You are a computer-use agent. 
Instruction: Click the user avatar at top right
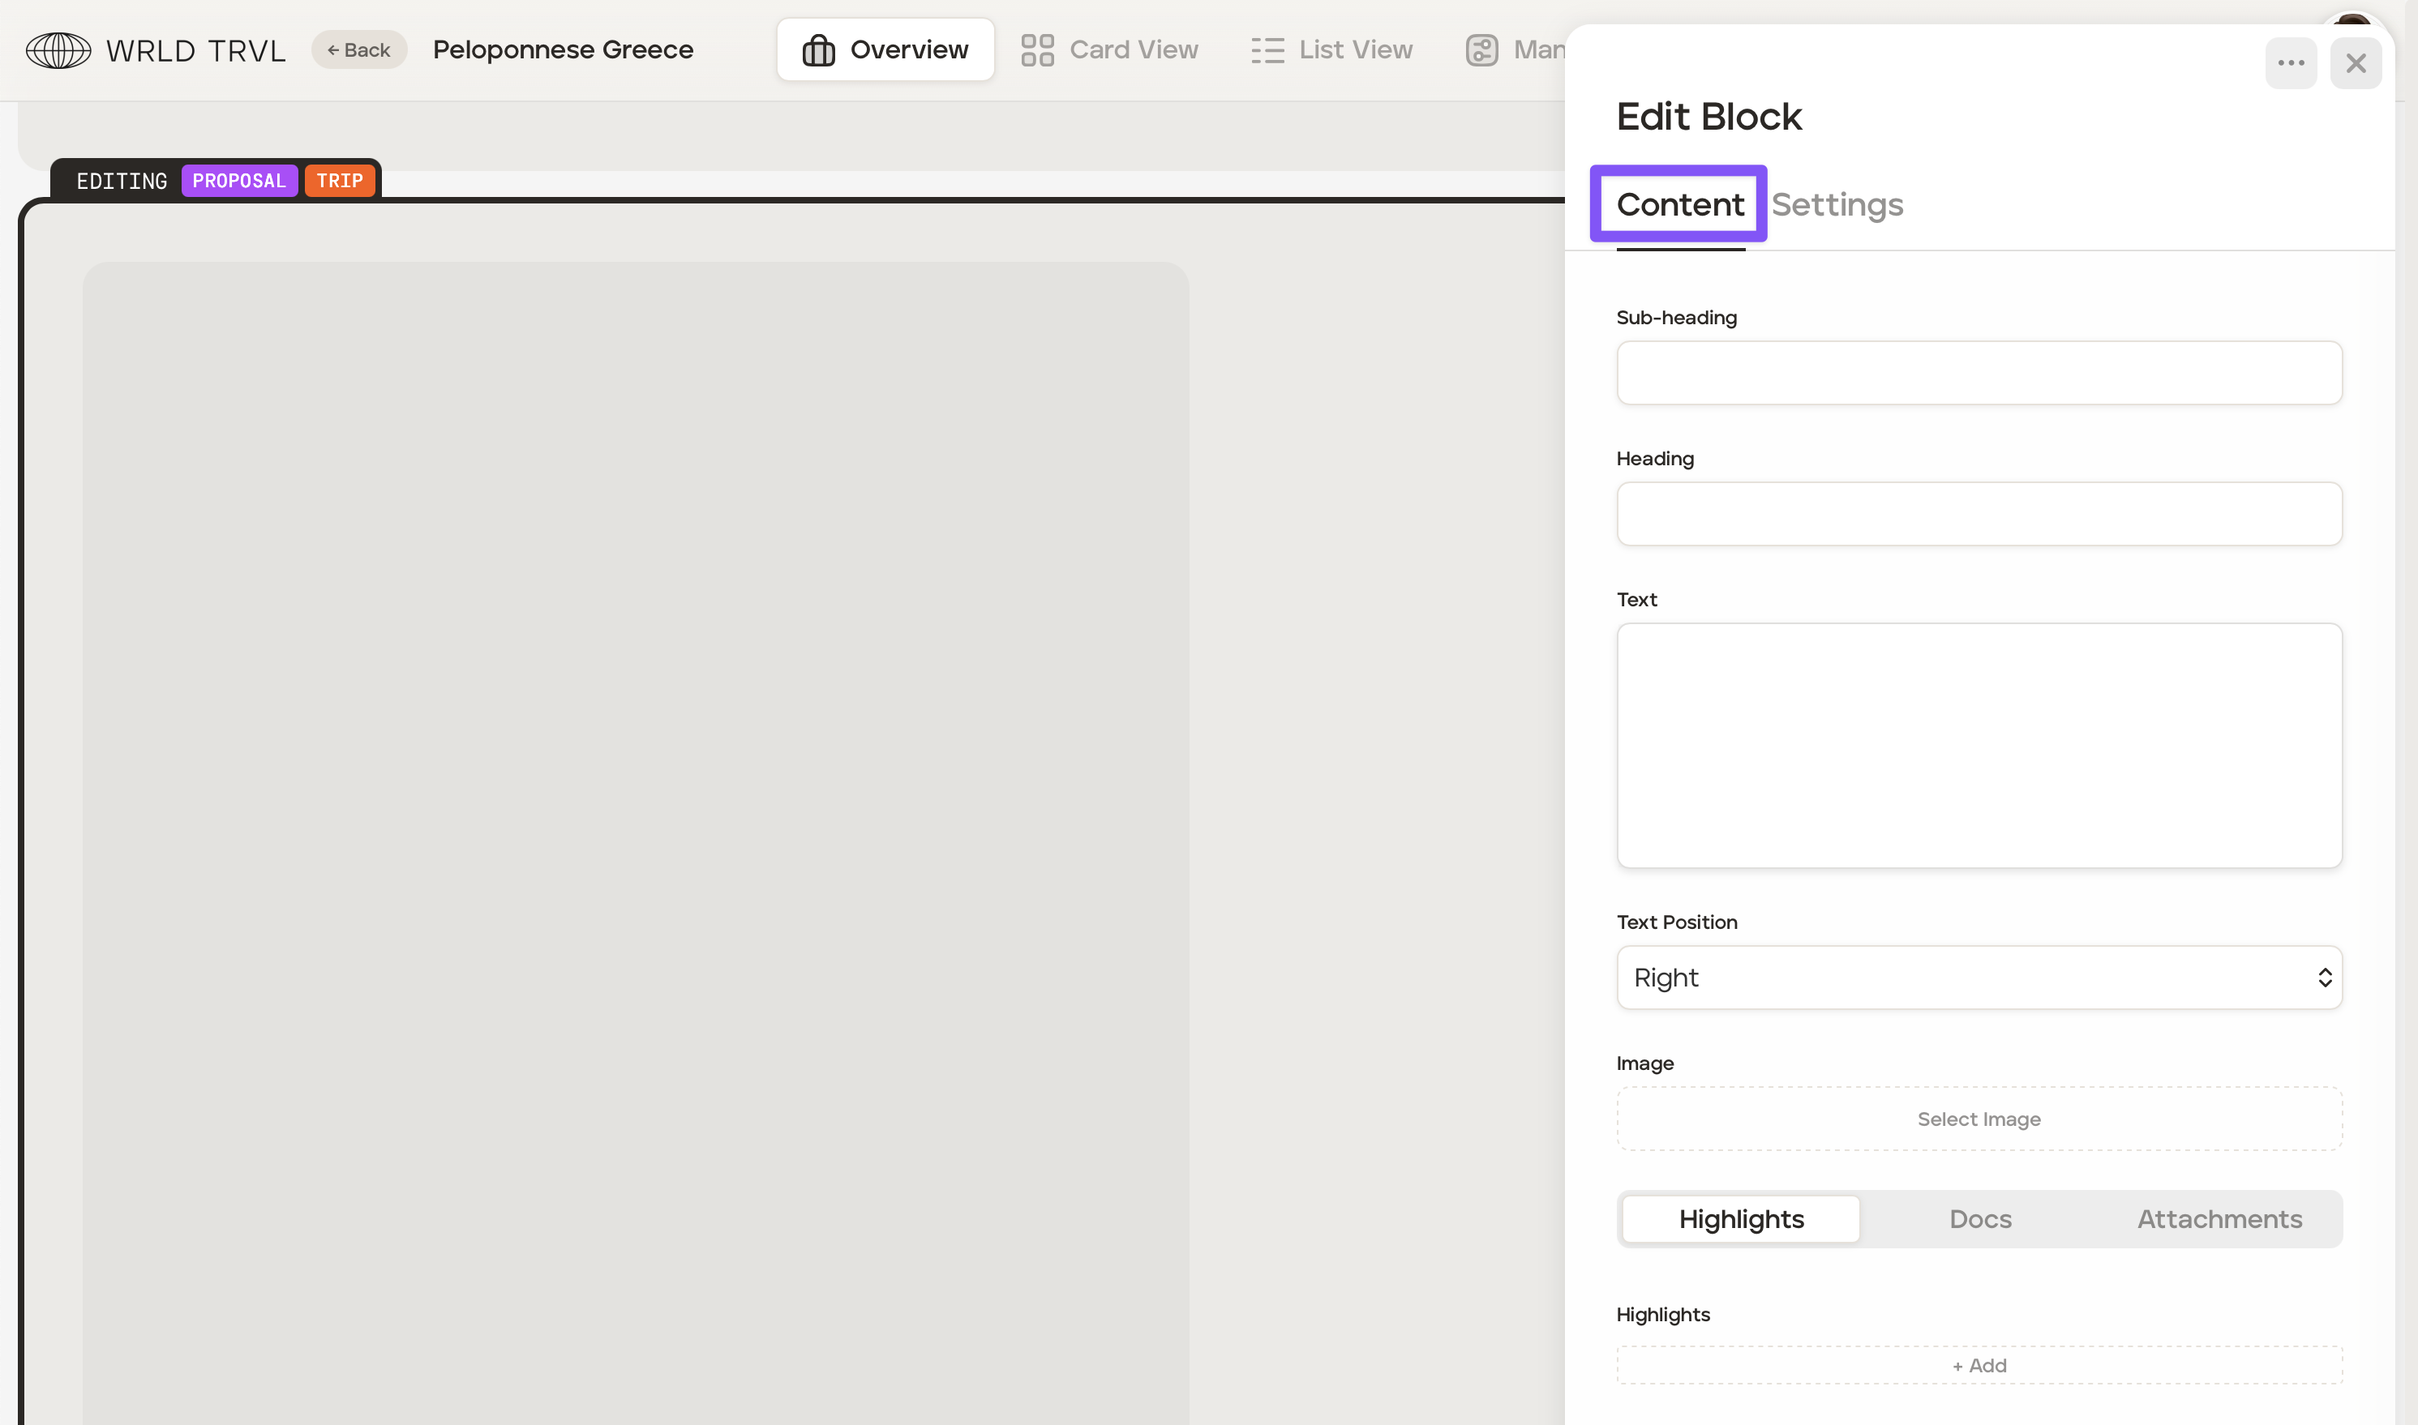click(x=2352, y=21)
